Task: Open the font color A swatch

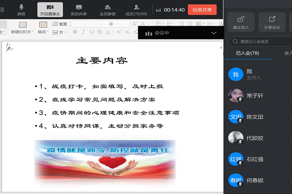Action: (x=108, y=32)
